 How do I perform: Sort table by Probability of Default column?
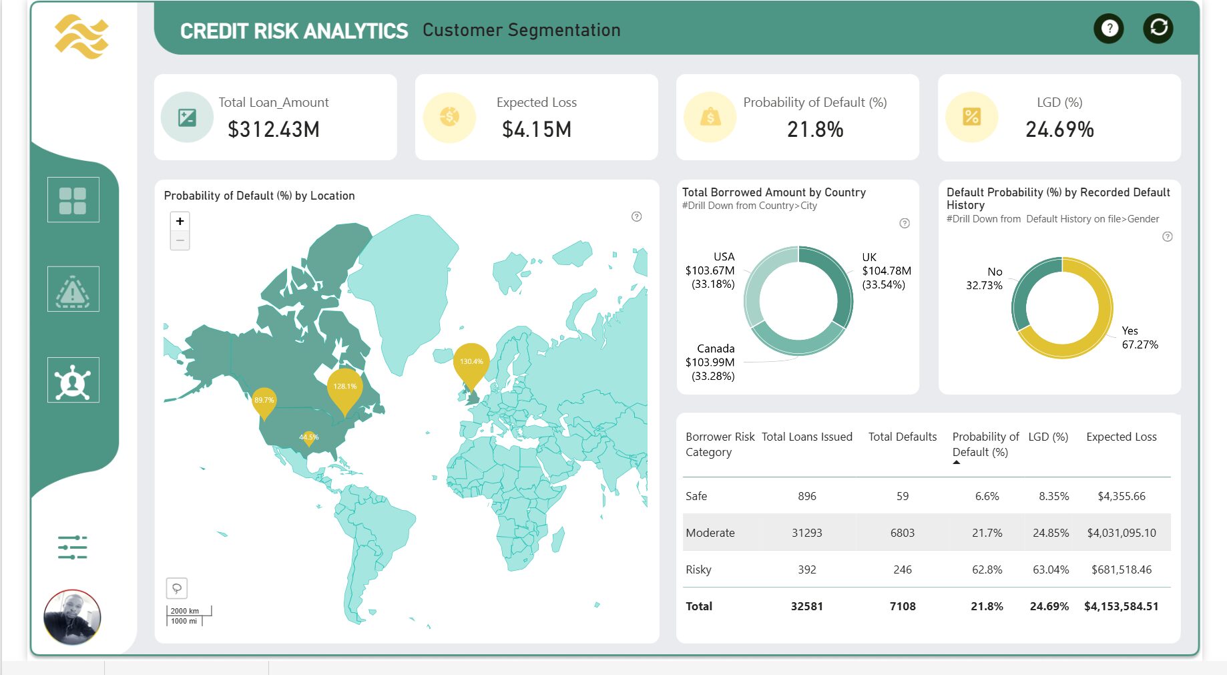point(985,444)
